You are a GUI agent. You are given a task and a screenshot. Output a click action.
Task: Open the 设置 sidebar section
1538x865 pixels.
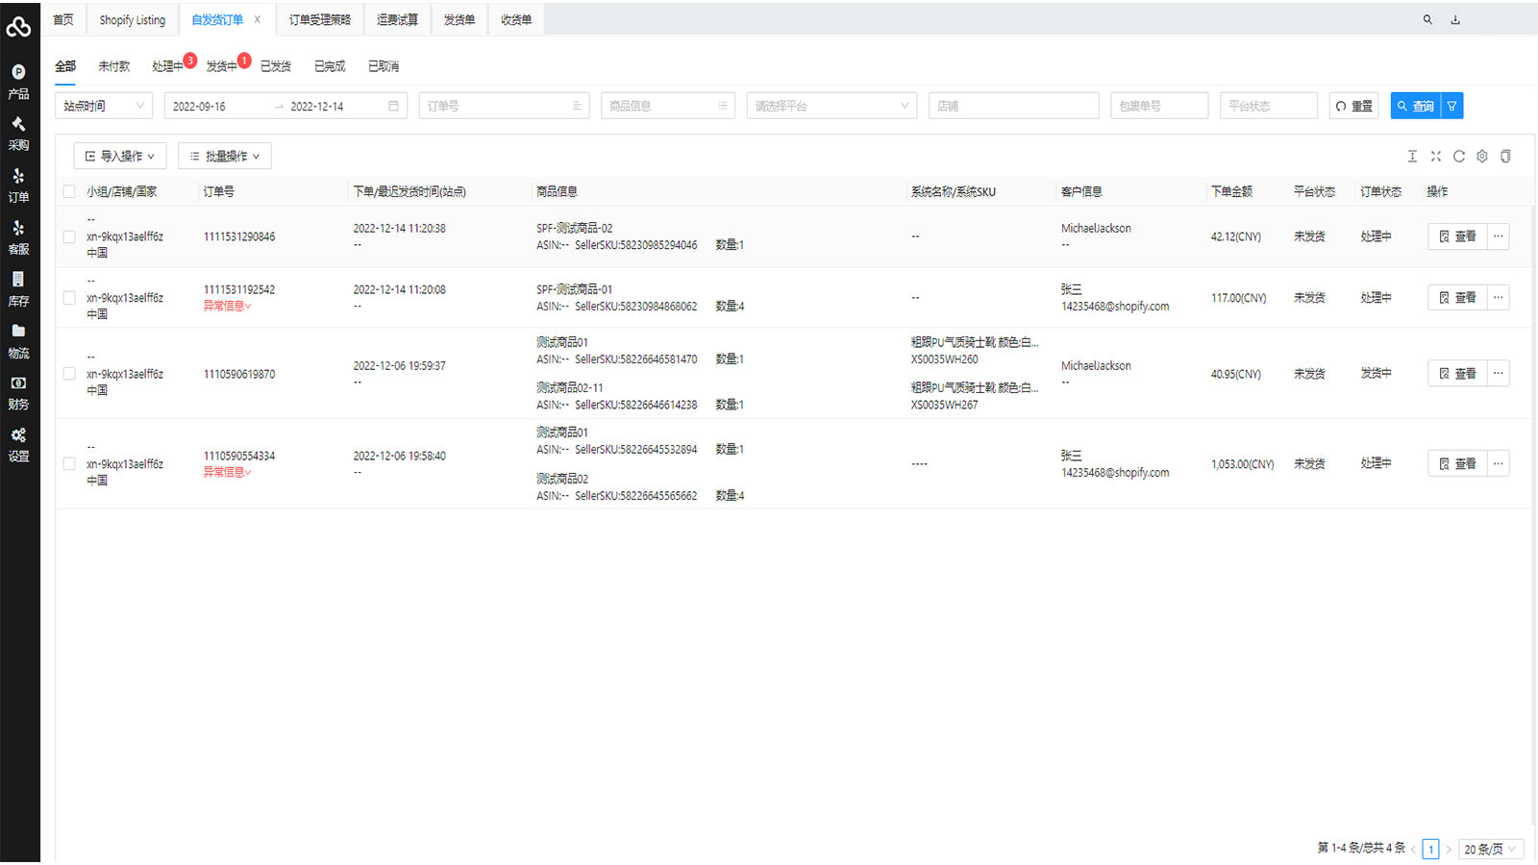[18, 445]
